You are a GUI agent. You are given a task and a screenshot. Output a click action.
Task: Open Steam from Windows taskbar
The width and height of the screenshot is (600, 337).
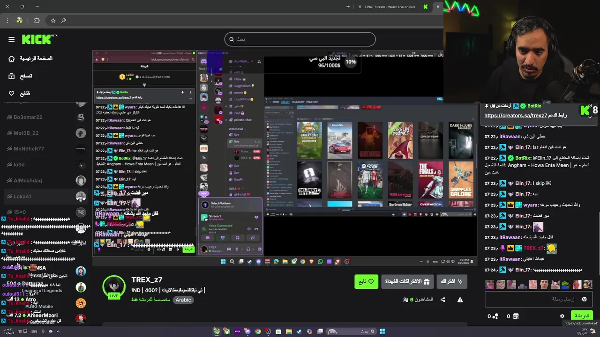pyautogui.click(x=299, y=331)
